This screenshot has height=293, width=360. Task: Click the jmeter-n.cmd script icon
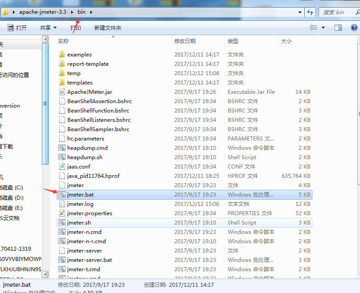[x=62, y=232]
